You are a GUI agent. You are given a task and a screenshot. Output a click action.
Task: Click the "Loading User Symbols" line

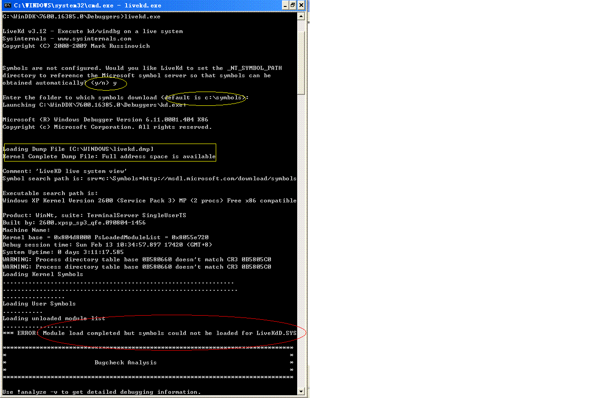[x=40, y=304]
